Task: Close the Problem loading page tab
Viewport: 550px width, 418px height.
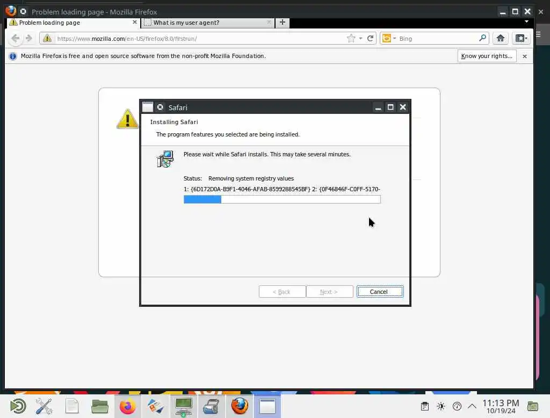Action: pyautogui.click(x=135, y=22)
